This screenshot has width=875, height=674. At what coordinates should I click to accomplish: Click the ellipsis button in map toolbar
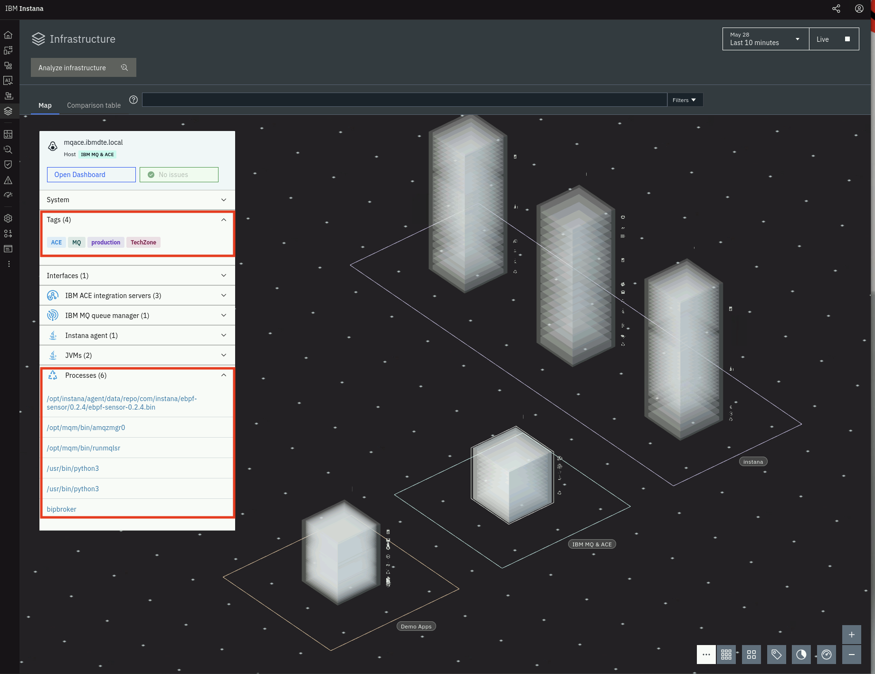[x=706, y=655]
